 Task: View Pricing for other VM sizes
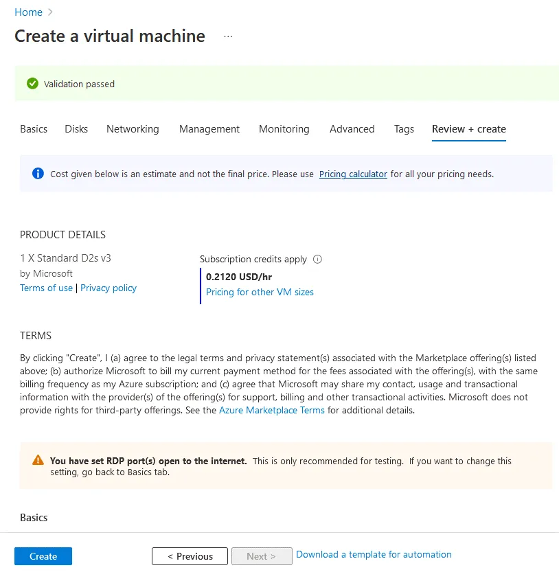coord(260,293)
